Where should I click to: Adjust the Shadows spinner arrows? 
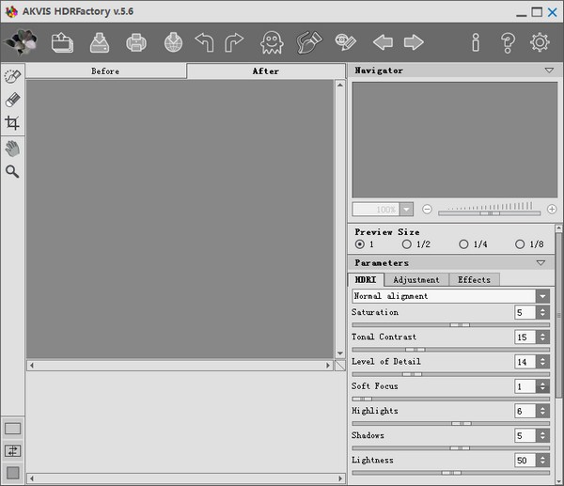point(542,435)
